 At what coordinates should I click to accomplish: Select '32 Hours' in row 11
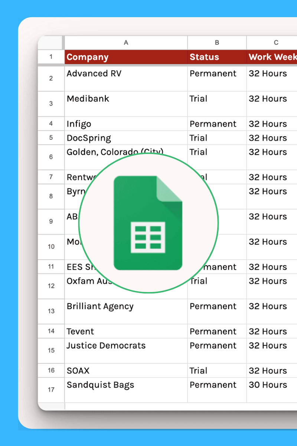tap(272, 266)
